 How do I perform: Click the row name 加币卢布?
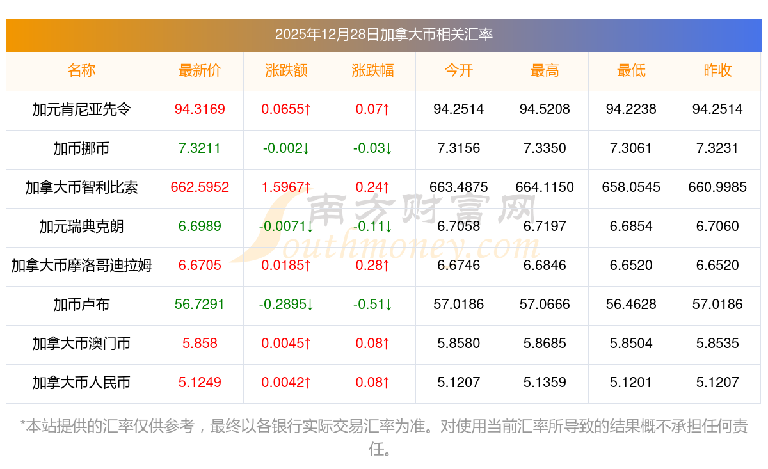(x=81, y=305)
